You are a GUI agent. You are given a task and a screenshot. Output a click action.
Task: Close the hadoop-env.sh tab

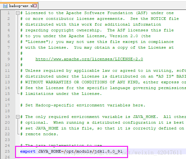[x=35, y=5]
